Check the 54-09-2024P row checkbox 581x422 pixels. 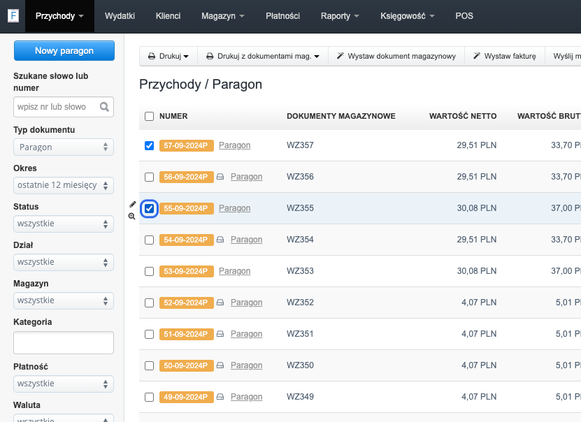coord(149,240)
